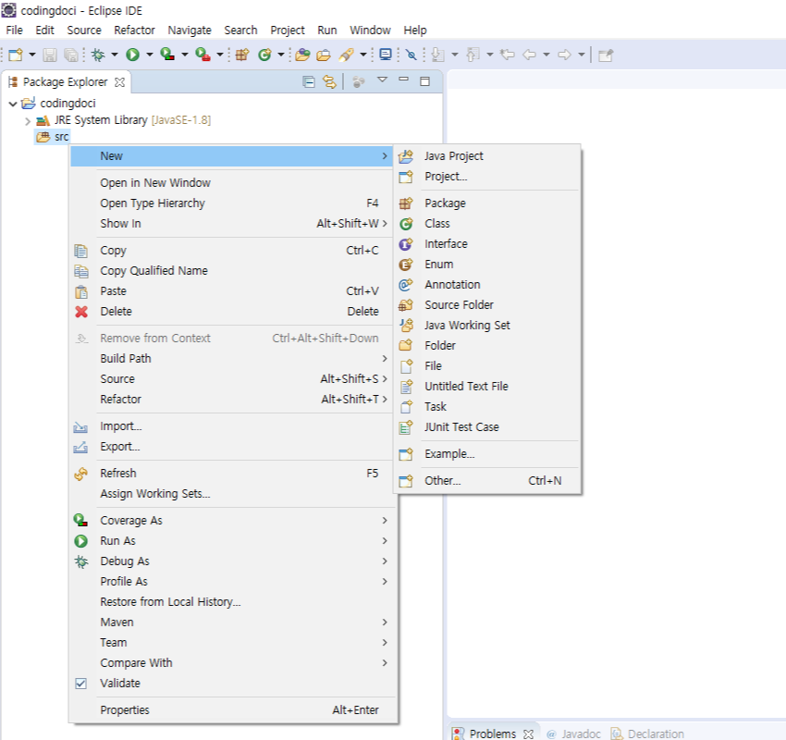Click the Save toolbar icon
This screenshot has height=740, width=786.
(x=49, y=55)
